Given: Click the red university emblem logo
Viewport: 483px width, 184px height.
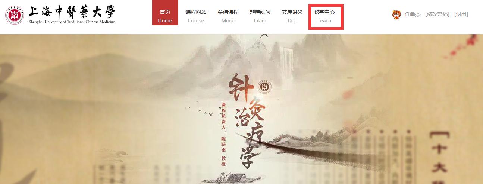Looking at the screenshot, I should pos(15,15).
